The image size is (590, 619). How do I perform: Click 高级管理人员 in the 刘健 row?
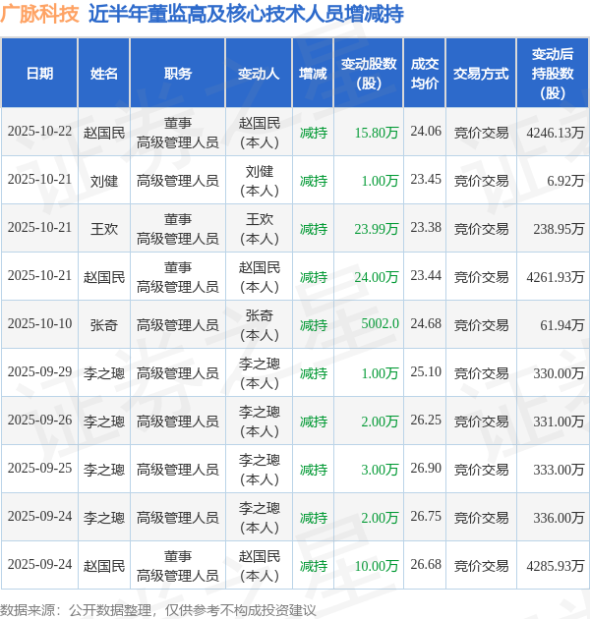click(178, 181)
